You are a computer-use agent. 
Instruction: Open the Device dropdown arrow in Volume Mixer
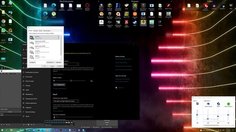(201, 107)
